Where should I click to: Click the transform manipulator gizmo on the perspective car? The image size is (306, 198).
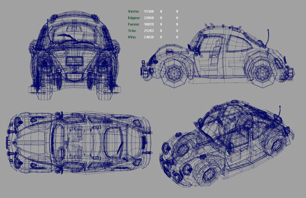229,156
